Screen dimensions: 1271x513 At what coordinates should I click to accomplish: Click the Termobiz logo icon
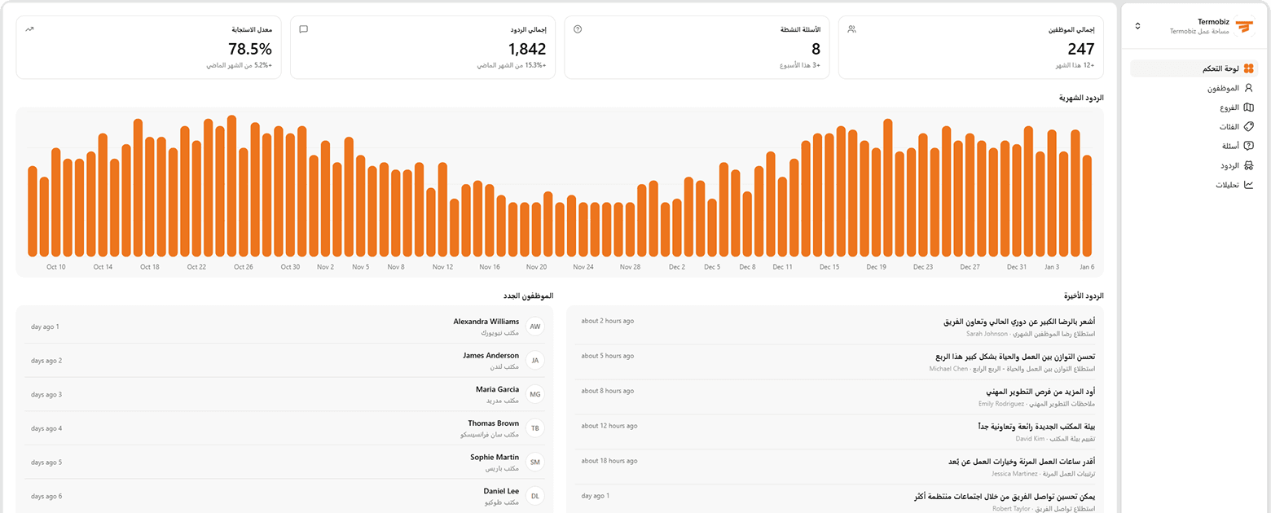[1243, 27]
